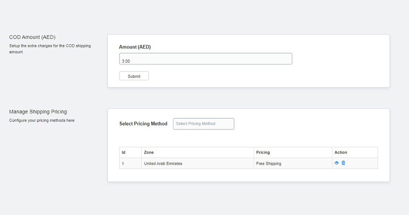
Task: Submit the COD amount
Action: [x=134, y=76]
